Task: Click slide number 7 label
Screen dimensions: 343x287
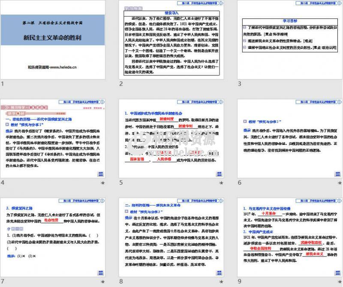Action: pyautogui.click(x=3, y=281)
